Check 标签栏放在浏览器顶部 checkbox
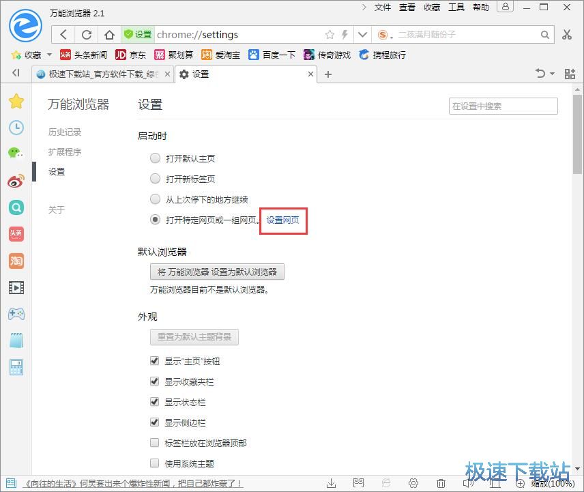Viewport: 584px width, 492px height. pyautogui.click(x=154, y=442)
